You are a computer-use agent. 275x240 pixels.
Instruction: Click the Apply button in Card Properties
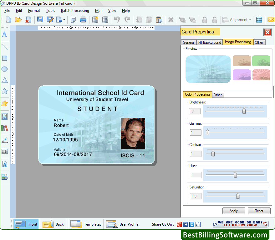pyautogui.click(x=234, y=211)
